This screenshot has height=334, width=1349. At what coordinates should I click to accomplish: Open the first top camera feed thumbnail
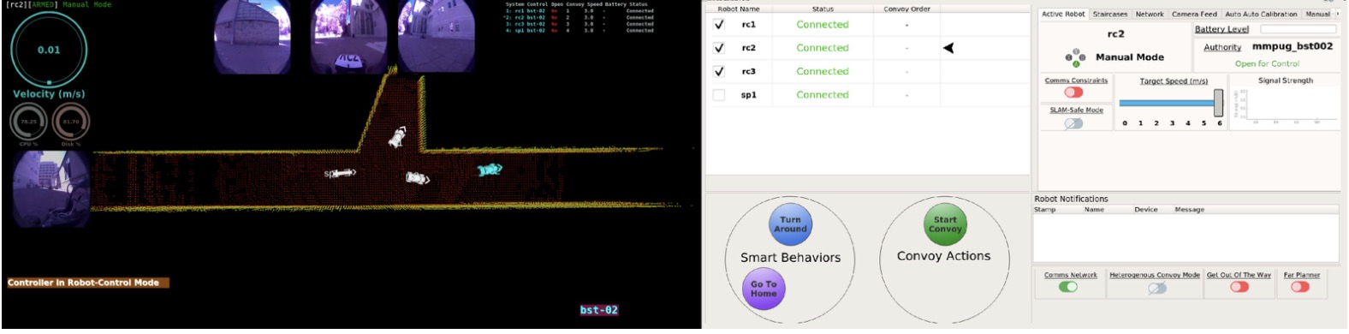pyautogui.click(x=252, y=36)
